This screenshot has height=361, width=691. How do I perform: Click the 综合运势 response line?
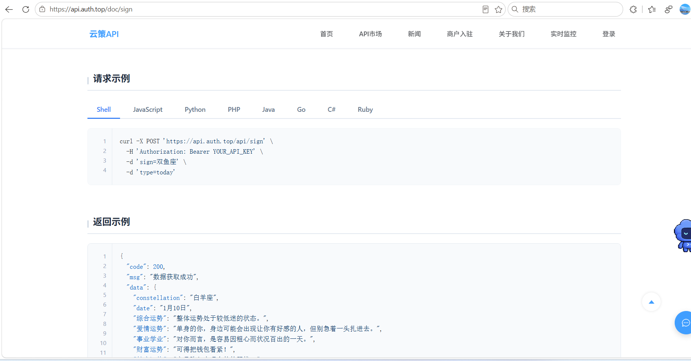pyautogui.click(x=201, y=318)
